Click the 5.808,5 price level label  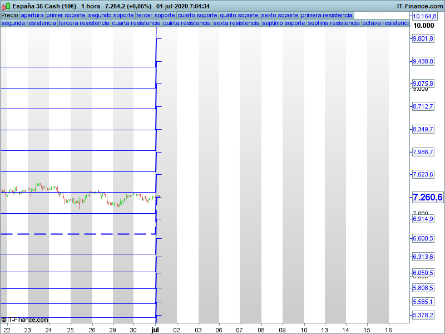point(423,288)
